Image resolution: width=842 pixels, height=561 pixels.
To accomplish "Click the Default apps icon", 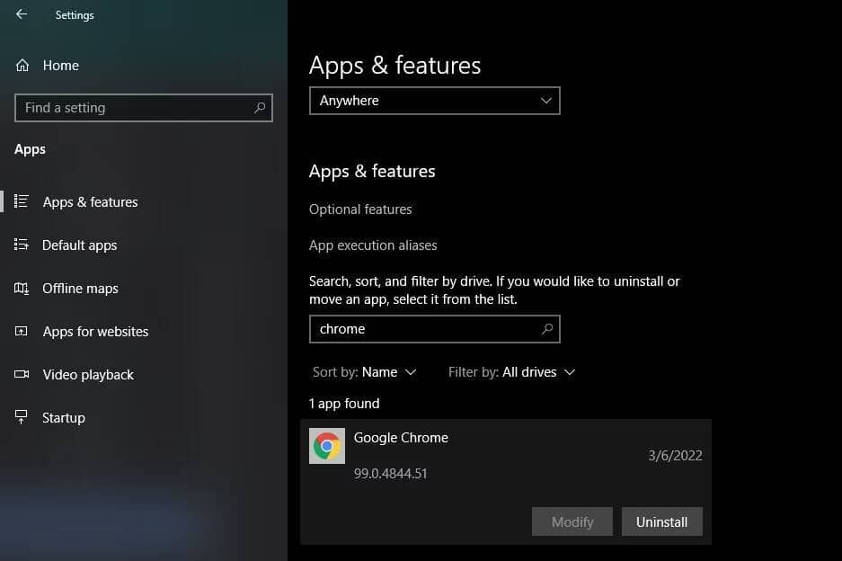I will 20,245.
